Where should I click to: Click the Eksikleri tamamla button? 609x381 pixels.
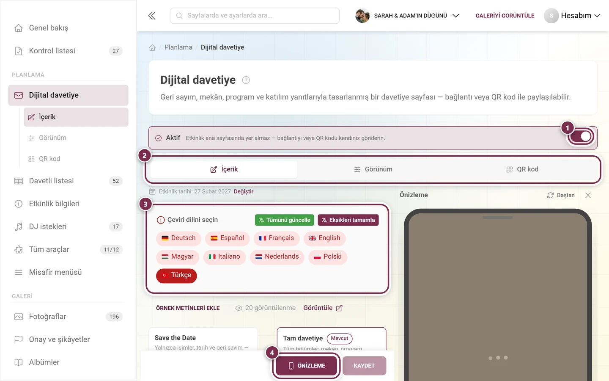[348, 220]
